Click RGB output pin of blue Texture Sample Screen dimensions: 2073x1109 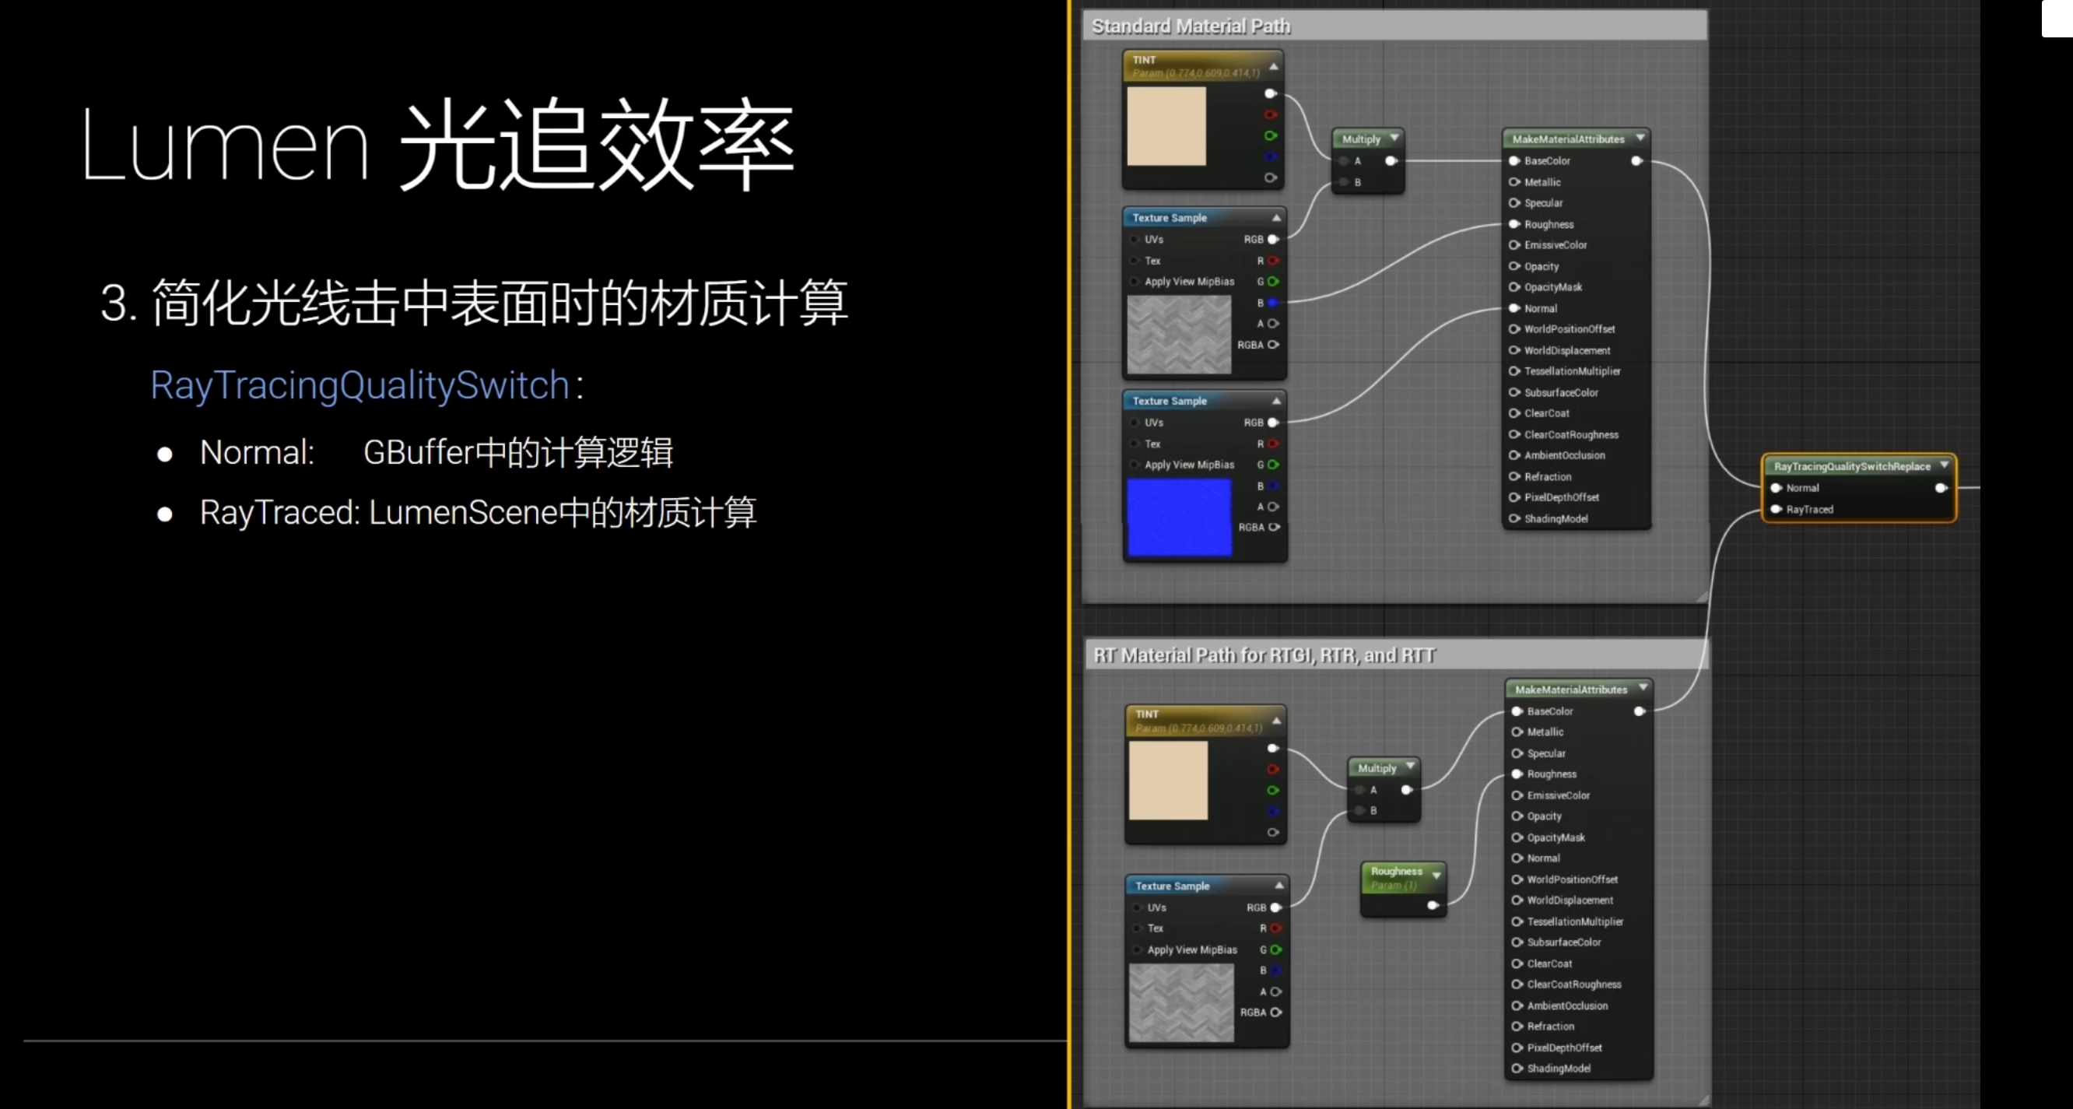[1273, 423]
